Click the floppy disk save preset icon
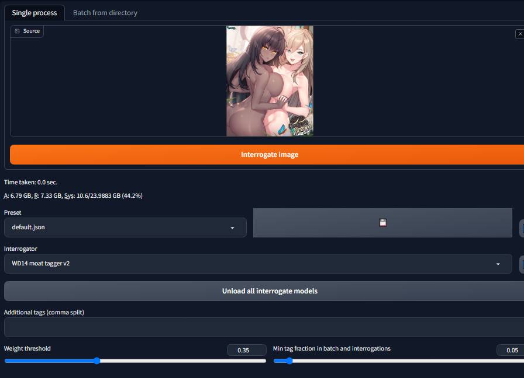This screenshot has width=524, height=378. [382, 222]
